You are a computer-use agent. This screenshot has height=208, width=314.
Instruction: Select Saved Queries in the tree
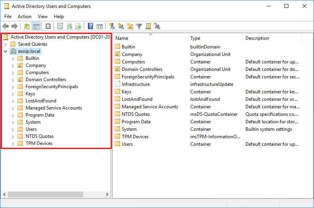pos(33,44)
